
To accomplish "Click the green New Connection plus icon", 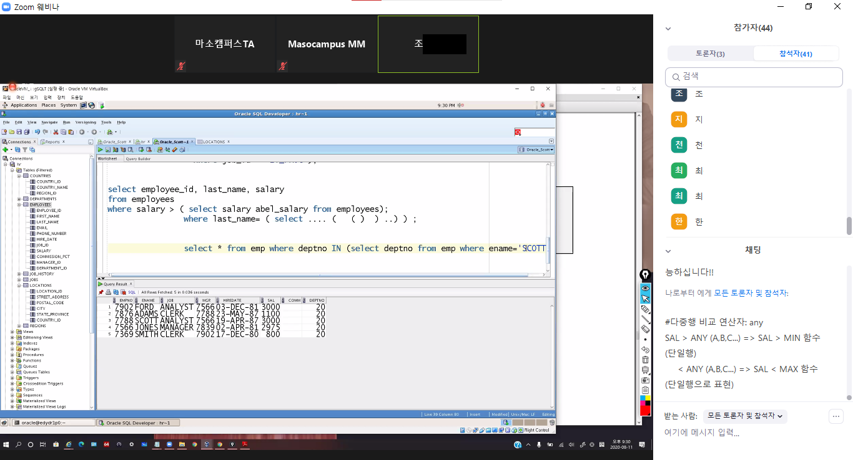I will click(x=4, y=150).
